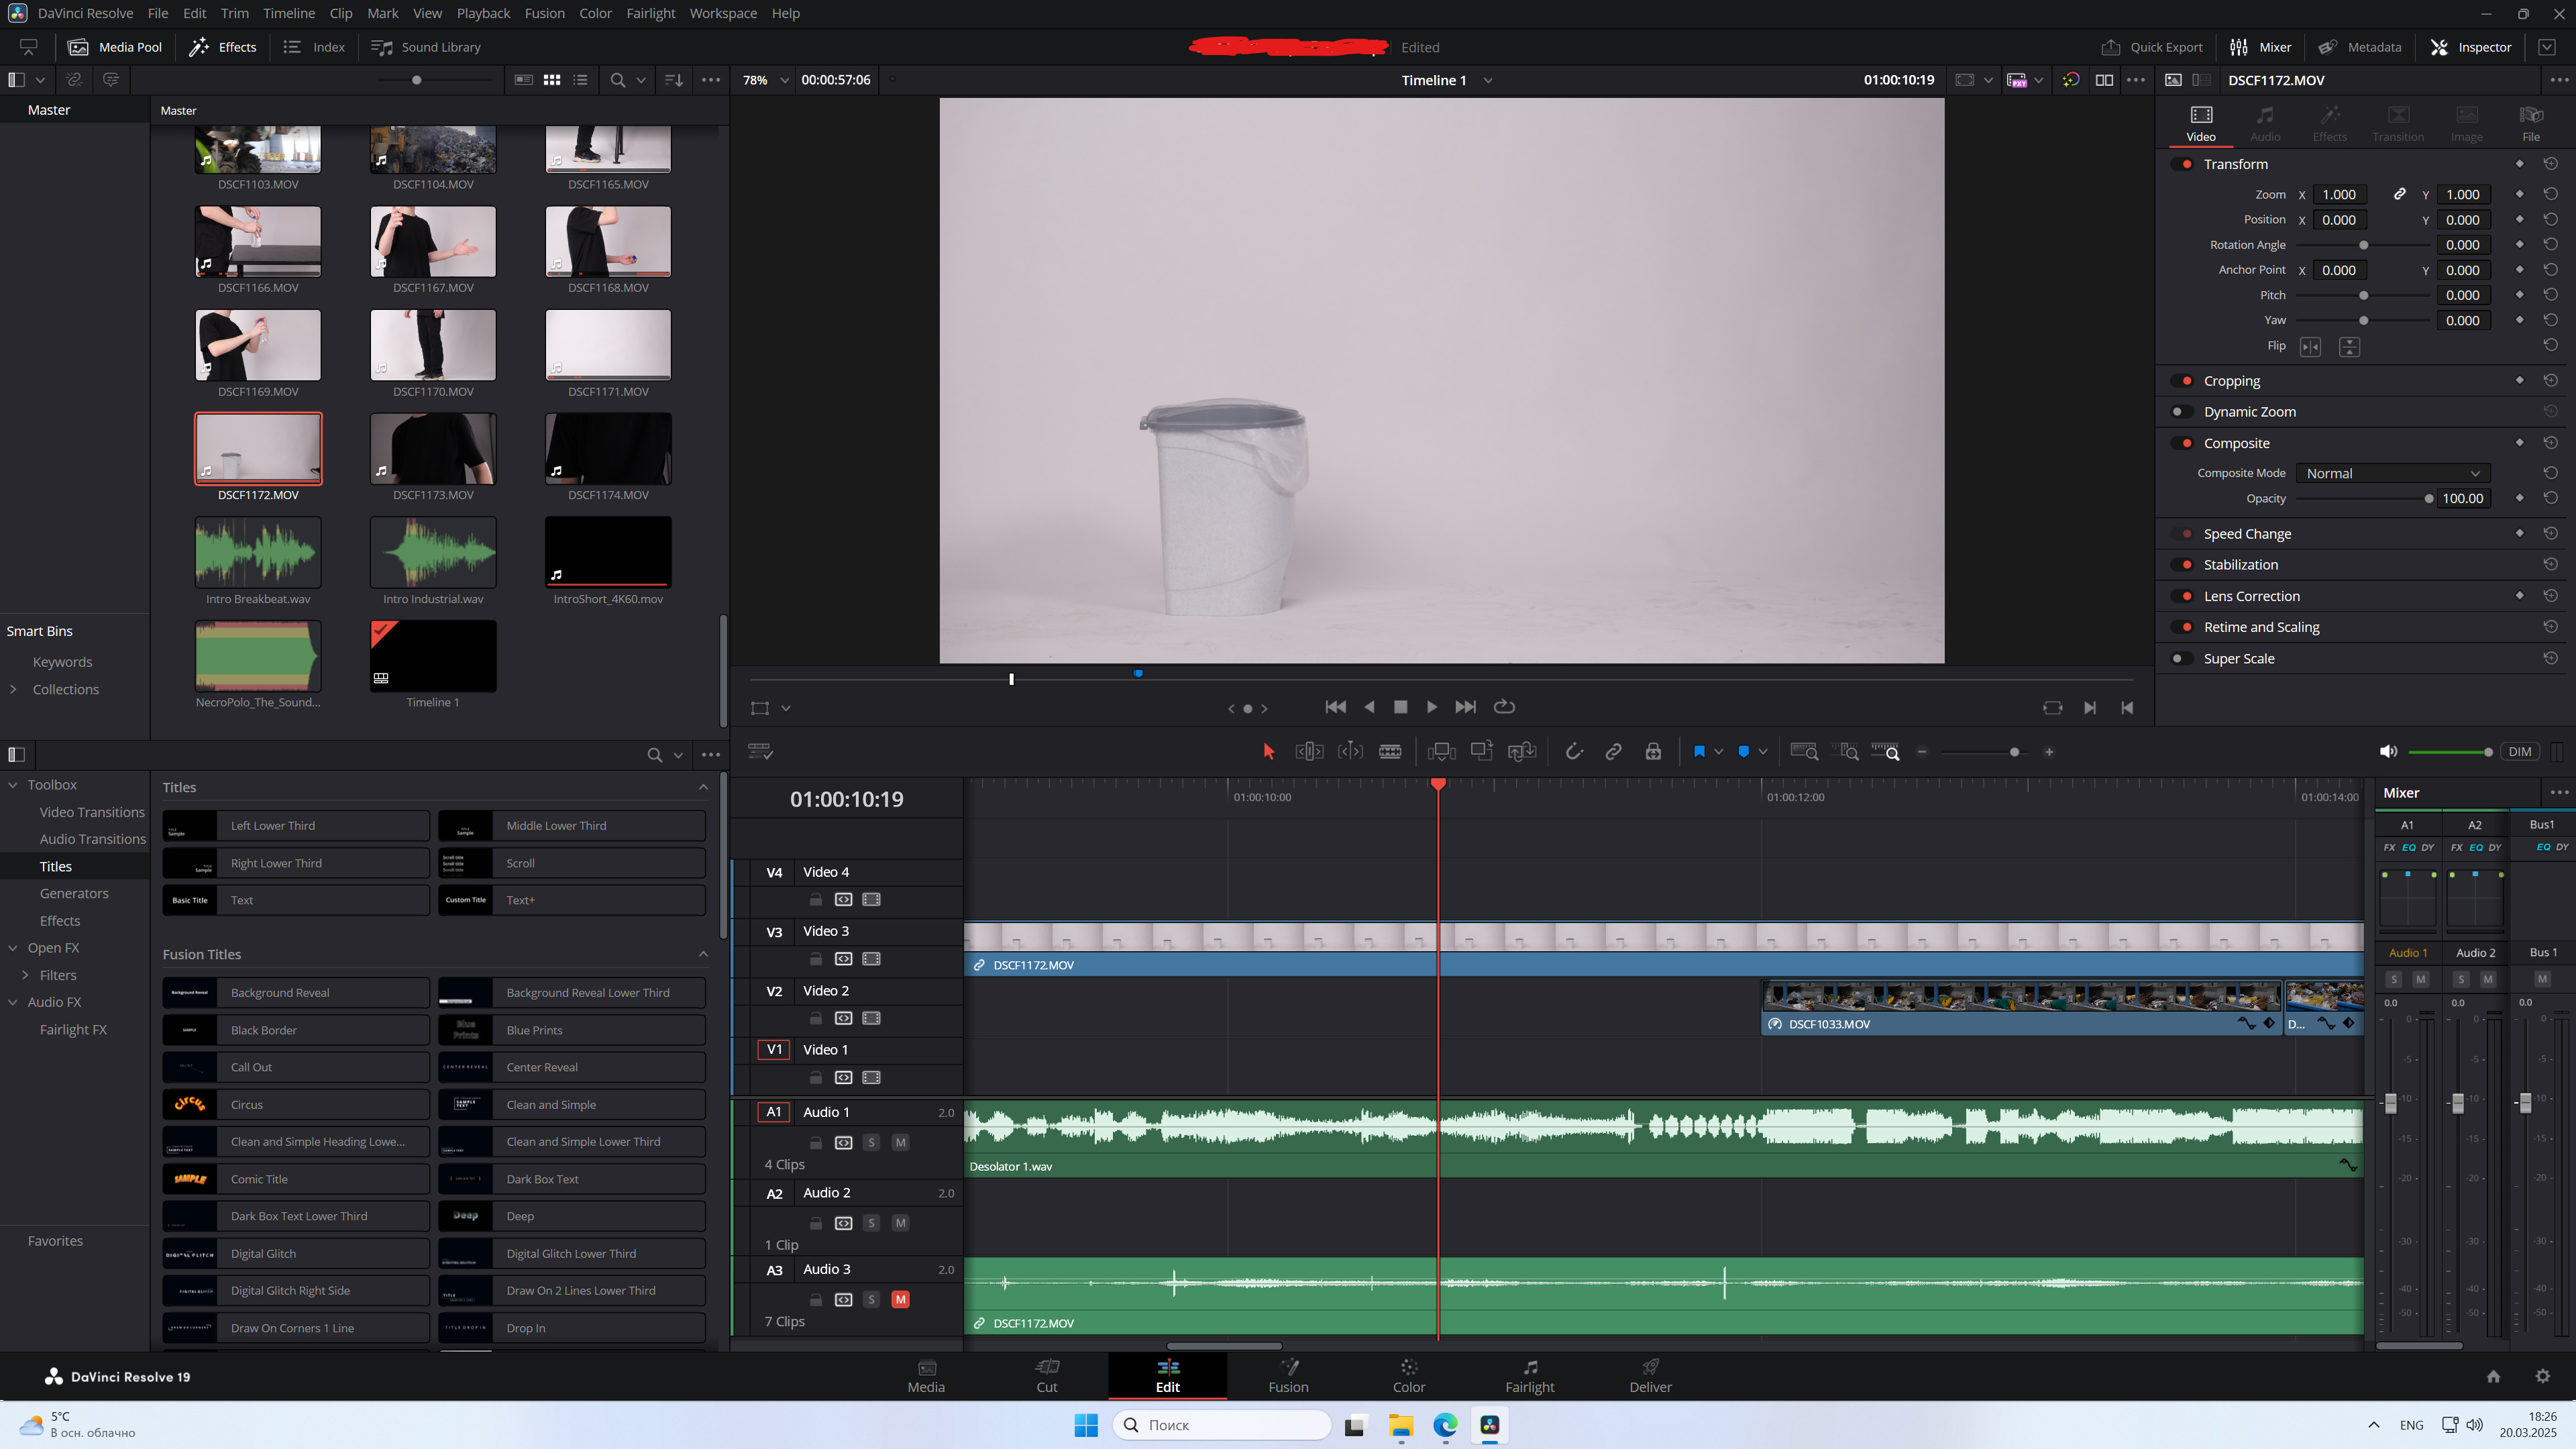2576x1449 pixels.
Task: Disable the Stabilization toggle
Action: 2182,565
